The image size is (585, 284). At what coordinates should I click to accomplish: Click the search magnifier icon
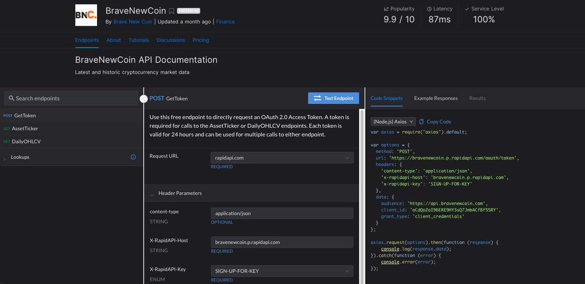click(12, 98)
